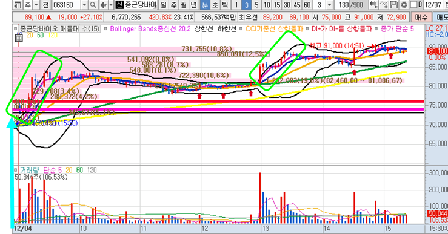This screenshot has height=234, width=448.
Task: Select the monthly 월 chart period
Action: (x=184, y=5)
